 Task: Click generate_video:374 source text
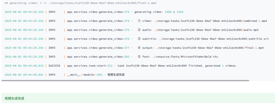114,21
